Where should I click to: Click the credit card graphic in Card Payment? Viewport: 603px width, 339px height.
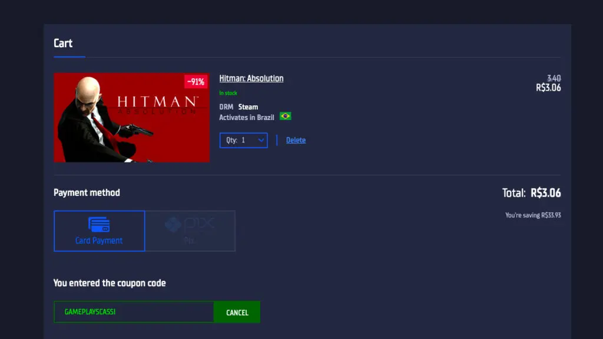point(99,225)
